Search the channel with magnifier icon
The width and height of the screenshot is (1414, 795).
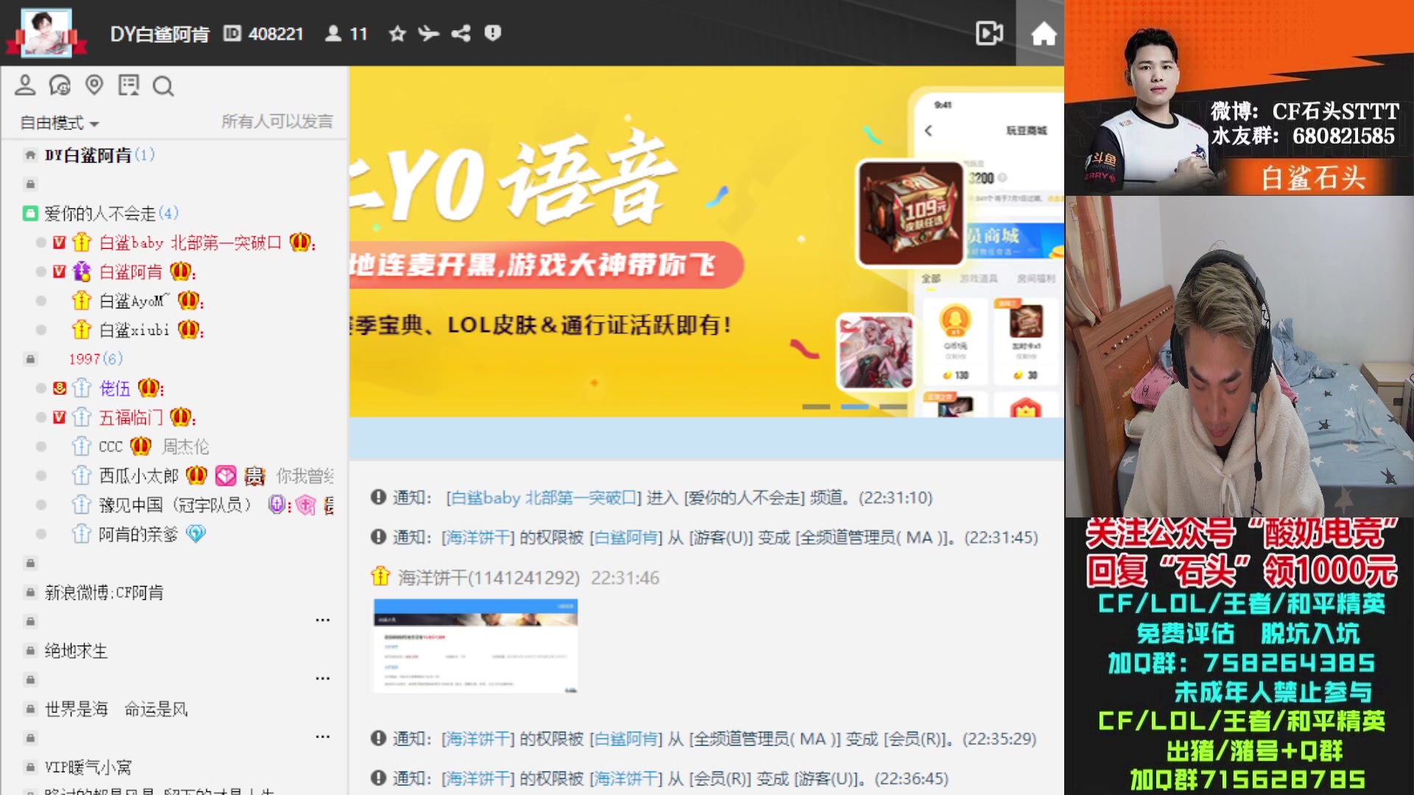click(163, 86)
